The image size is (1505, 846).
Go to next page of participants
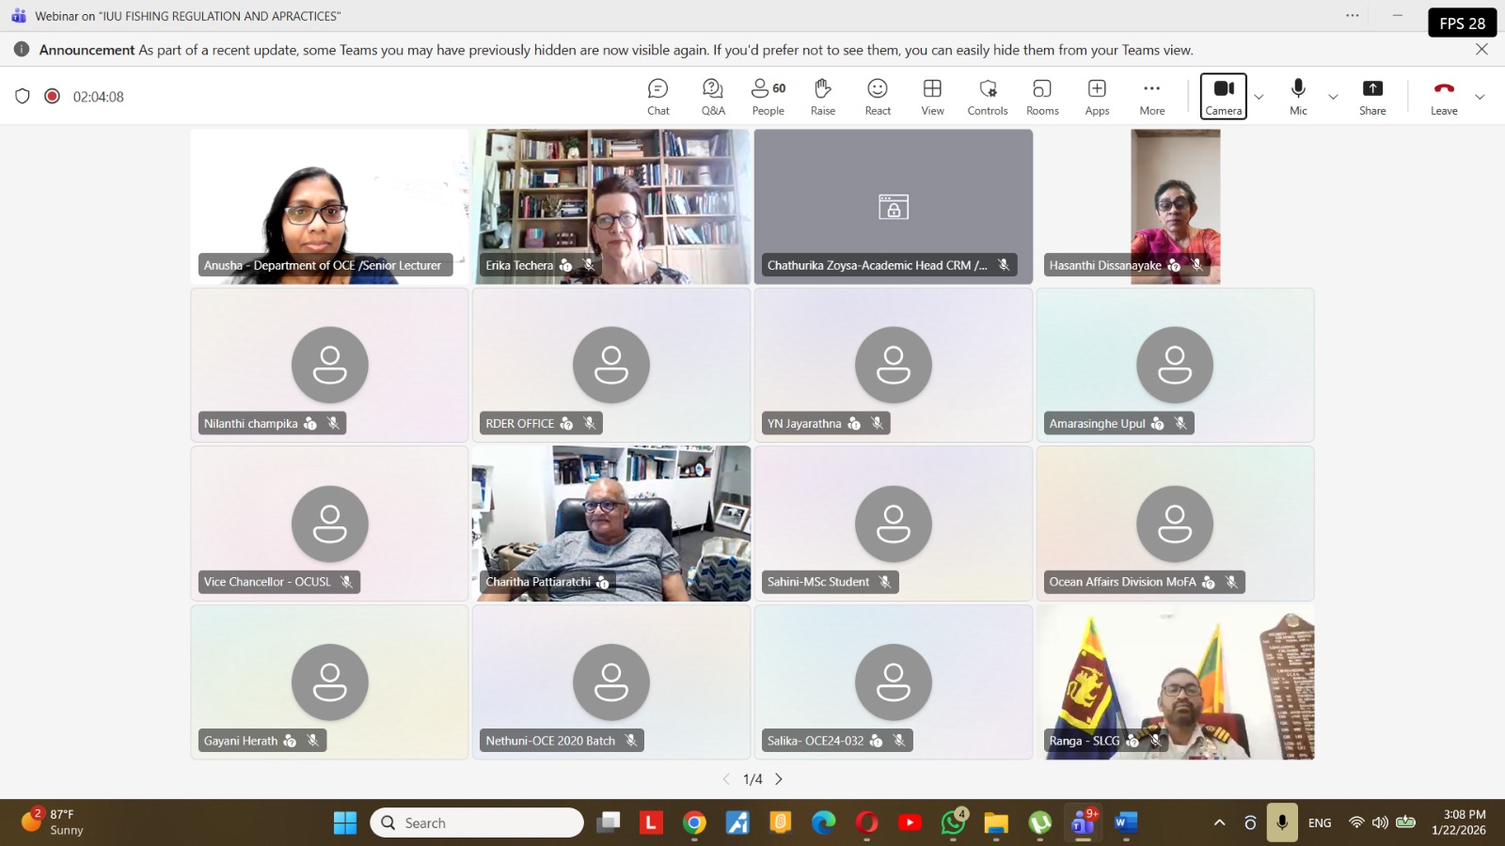coord(779,779)
